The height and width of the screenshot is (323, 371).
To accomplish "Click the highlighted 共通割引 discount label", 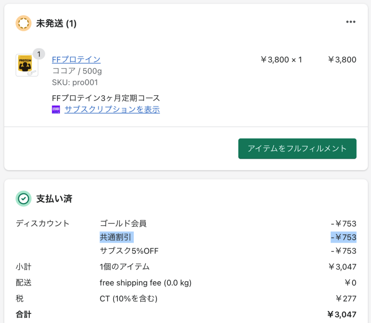I will (x=116, y=237).
